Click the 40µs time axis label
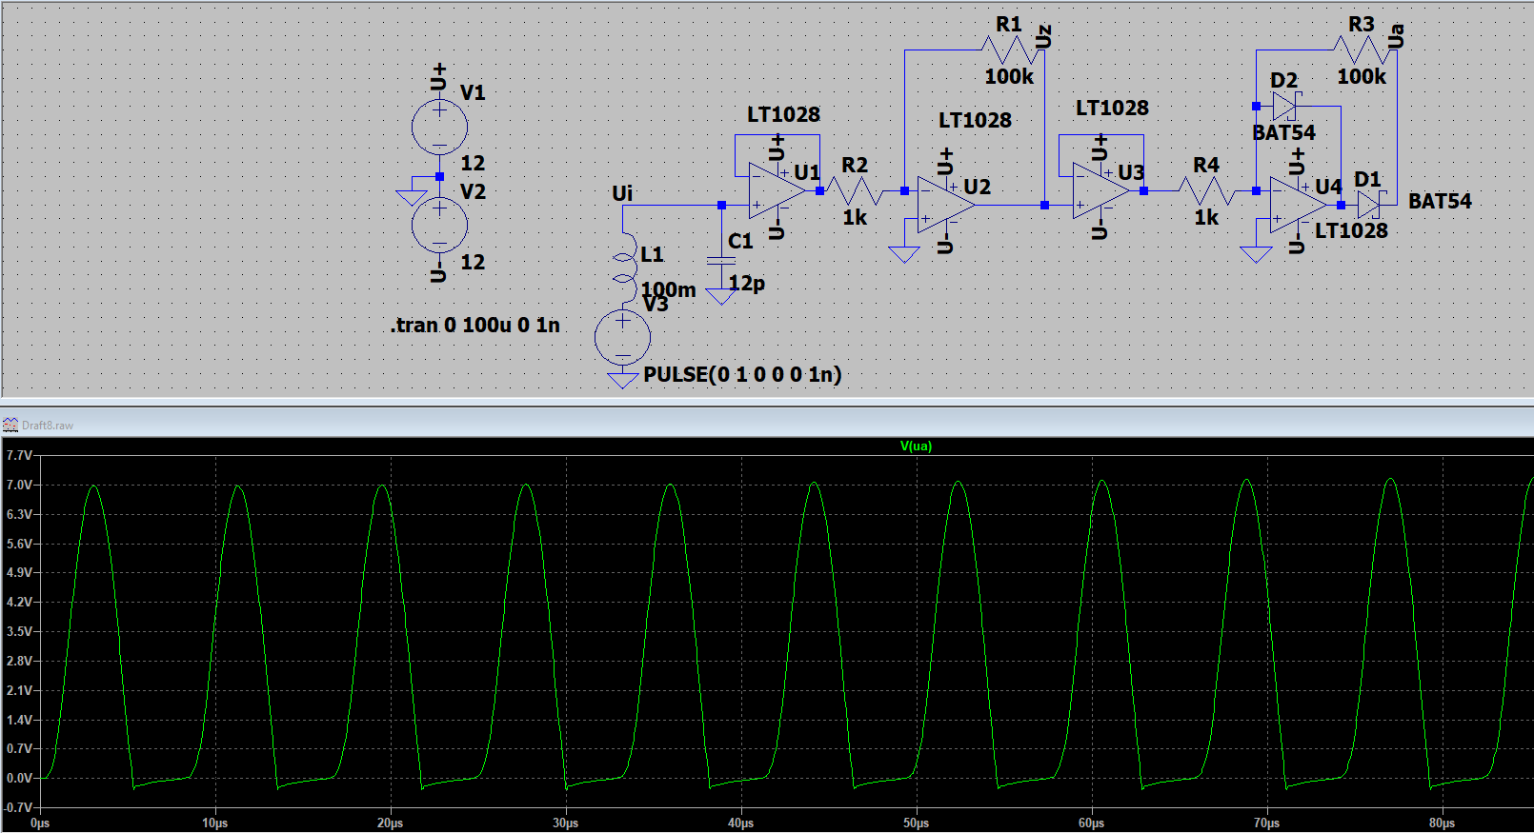Image resolution: width=1534 pixels, height=833 pixels. [741, 823]
